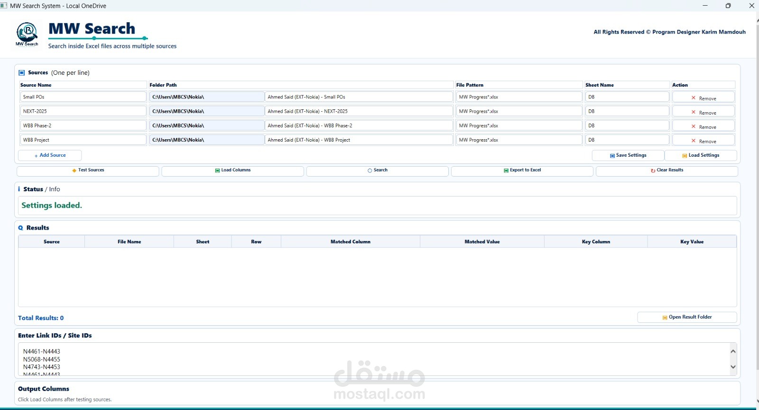Click folder field 'Ahmed Said (EXT-Nokia) - WBB Phase-2'
Screen dimensions: 759x410
tap(359, 125)
